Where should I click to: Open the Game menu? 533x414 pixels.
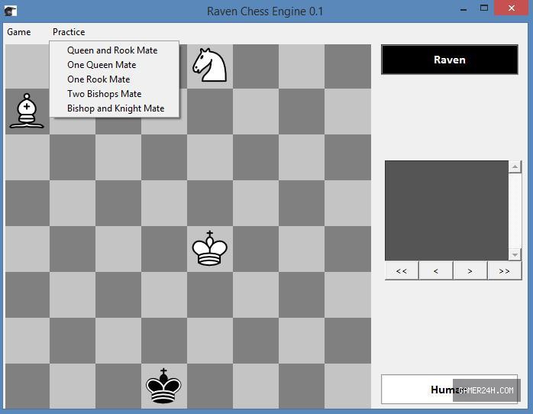click(19, 32)
